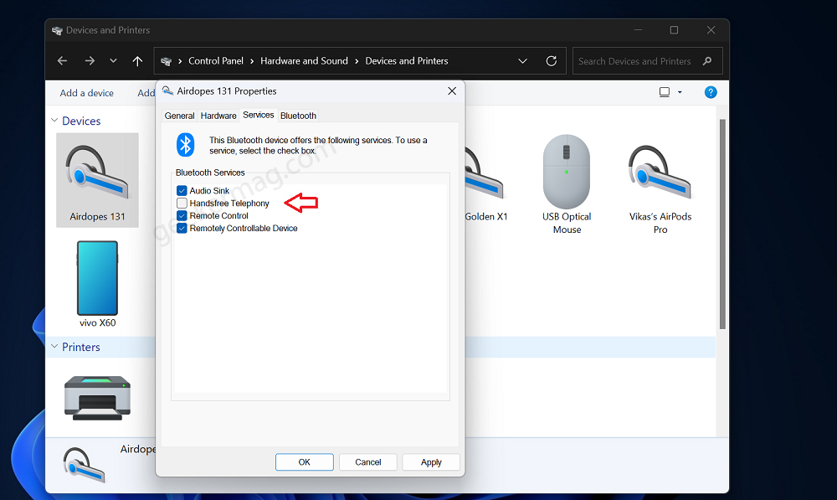This screenshot has height=500, width=837.
Task: Collapse the Devices group
Action: tap(54, 121)
